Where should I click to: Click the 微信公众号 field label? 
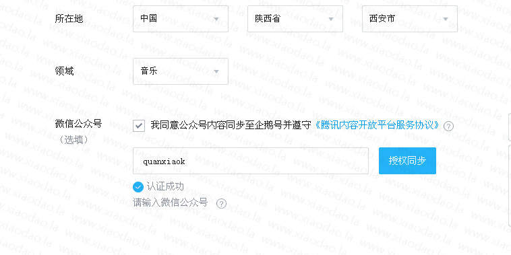[x=78, y=124]
